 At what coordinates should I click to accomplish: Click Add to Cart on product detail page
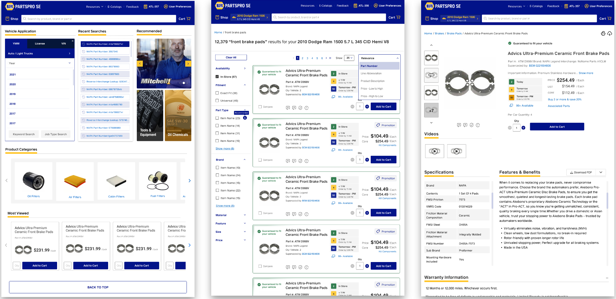click(x=557, y=127)
